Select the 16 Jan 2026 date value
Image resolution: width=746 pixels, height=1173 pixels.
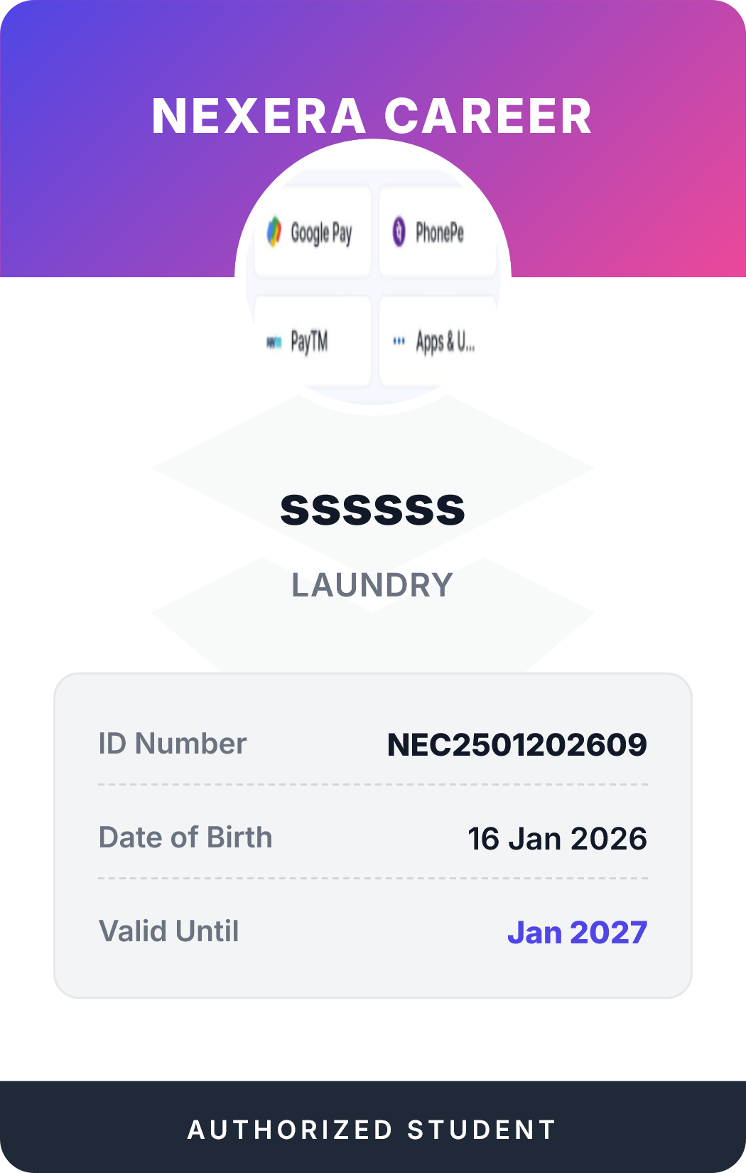[557, 839]
